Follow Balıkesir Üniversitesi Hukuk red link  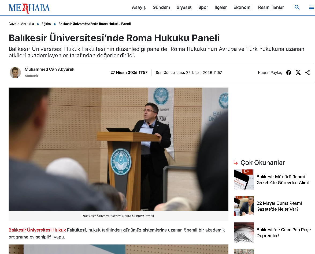(x=37, y=230)
